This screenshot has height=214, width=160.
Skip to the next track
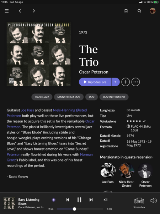click(x=91, y=200)
